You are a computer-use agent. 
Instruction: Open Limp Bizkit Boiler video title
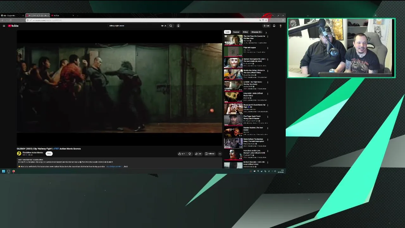pyautogui.click(x=253, y=94)
